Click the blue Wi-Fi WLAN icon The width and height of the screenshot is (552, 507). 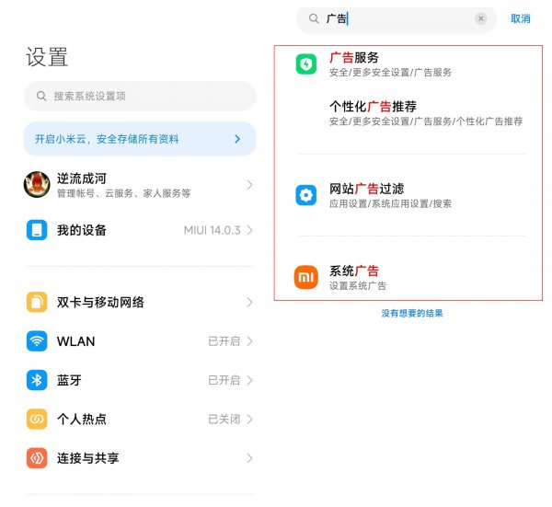tap(37, 341)
